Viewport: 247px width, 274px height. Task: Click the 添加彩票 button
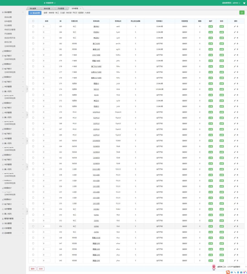(35, 13)
